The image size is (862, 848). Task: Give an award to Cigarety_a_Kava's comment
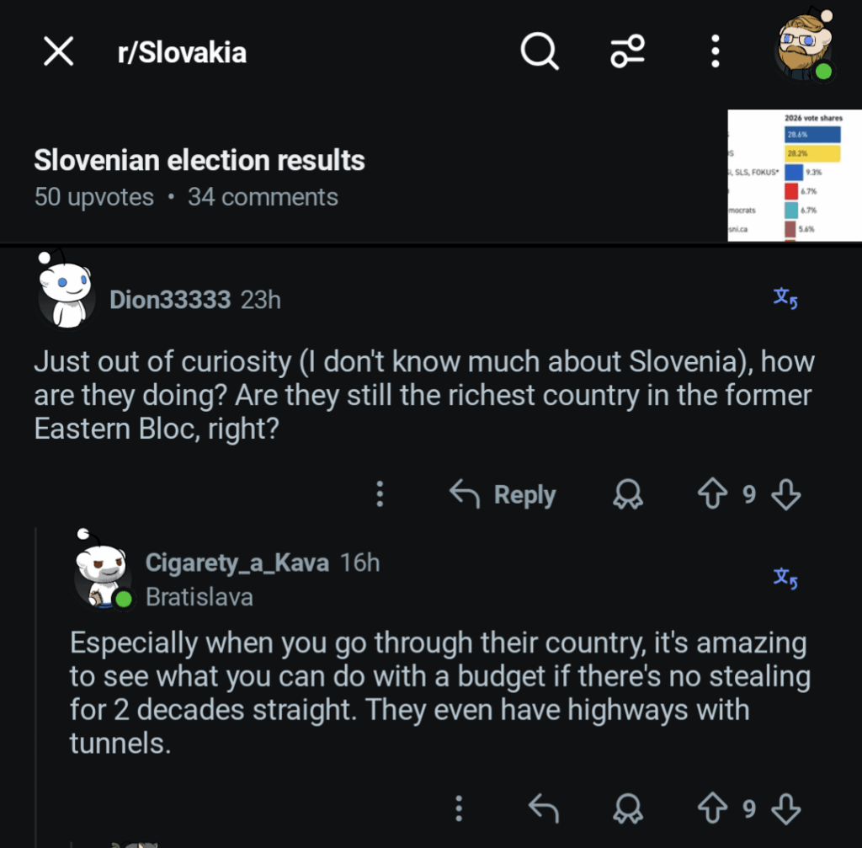[x=626, y=808]
